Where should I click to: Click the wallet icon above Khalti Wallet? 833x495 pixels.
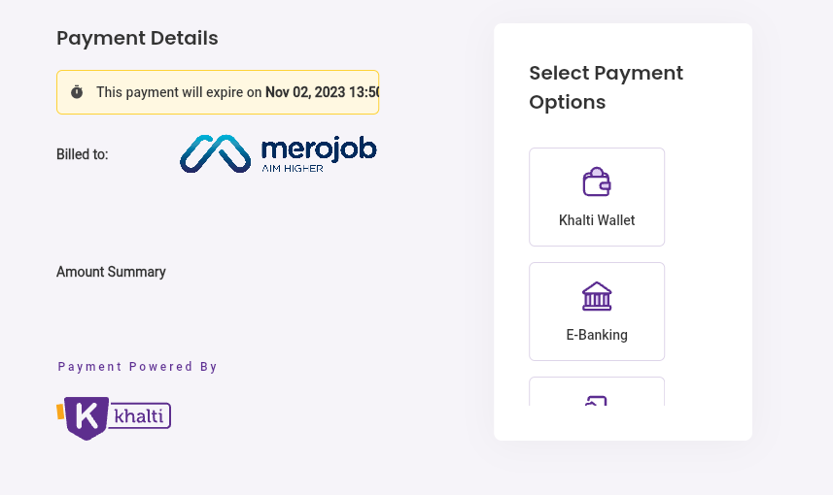point(597,182)
